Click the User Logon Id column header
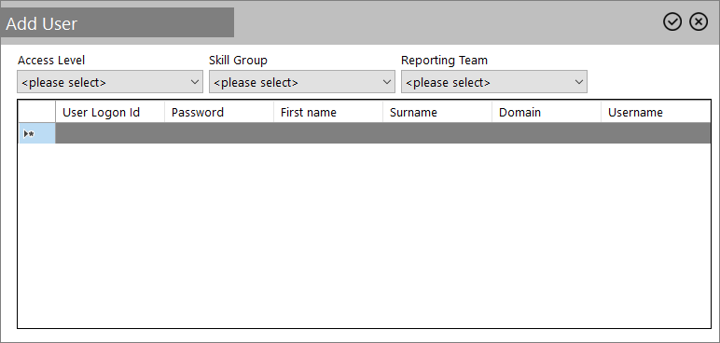 (110, 112)
